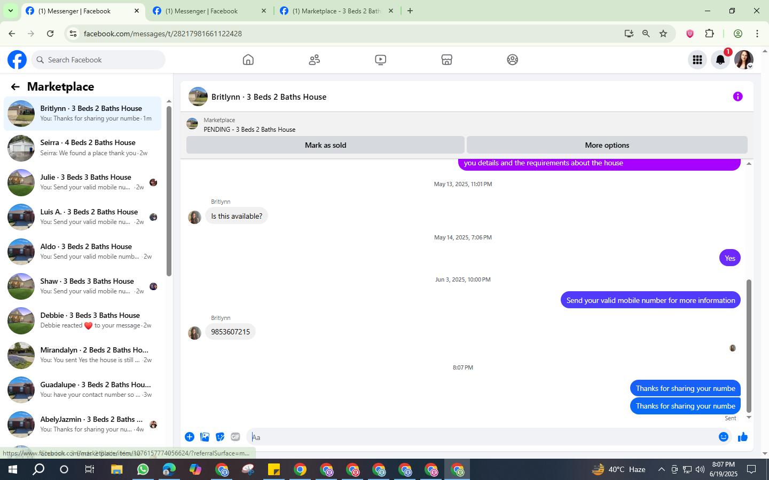Open the Chrome profile icon
The height and width of the screenshot is (480, 769).
click(x=738, y=34)
